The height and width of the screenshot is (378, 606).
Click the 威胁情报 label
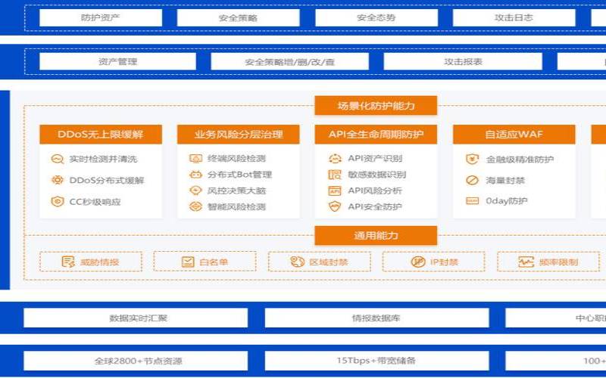coord(99,262)
